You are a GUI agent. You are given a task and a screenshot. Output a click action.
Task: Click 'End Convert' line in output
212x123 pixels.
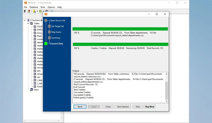79,87
